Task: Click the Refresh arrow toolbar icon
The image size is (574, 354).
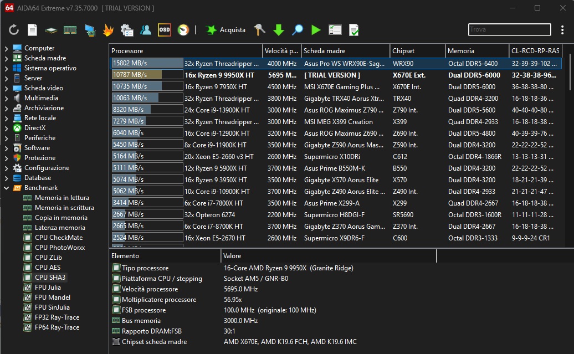Action: point(13,30)
